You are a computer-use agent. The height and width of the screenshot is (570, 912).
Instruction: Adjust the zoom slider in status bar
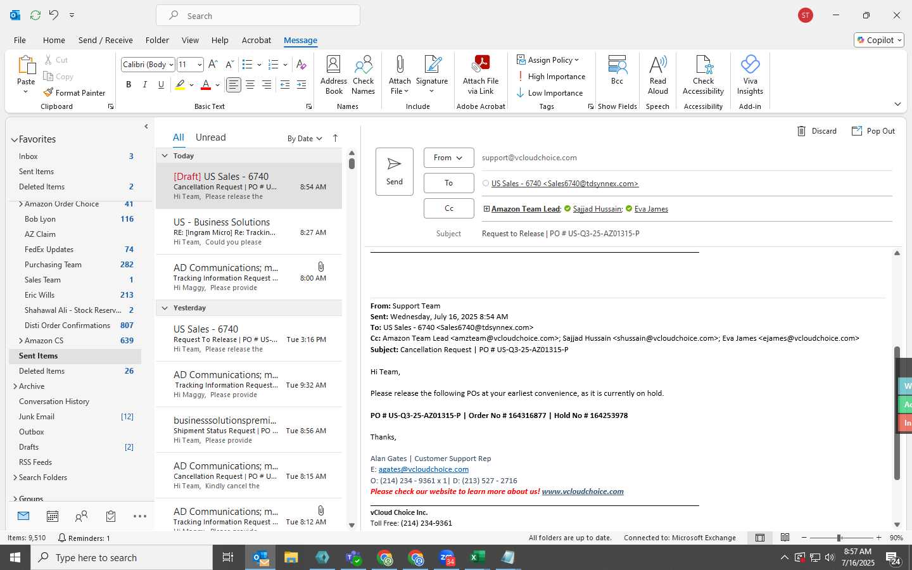pos(839,538)
